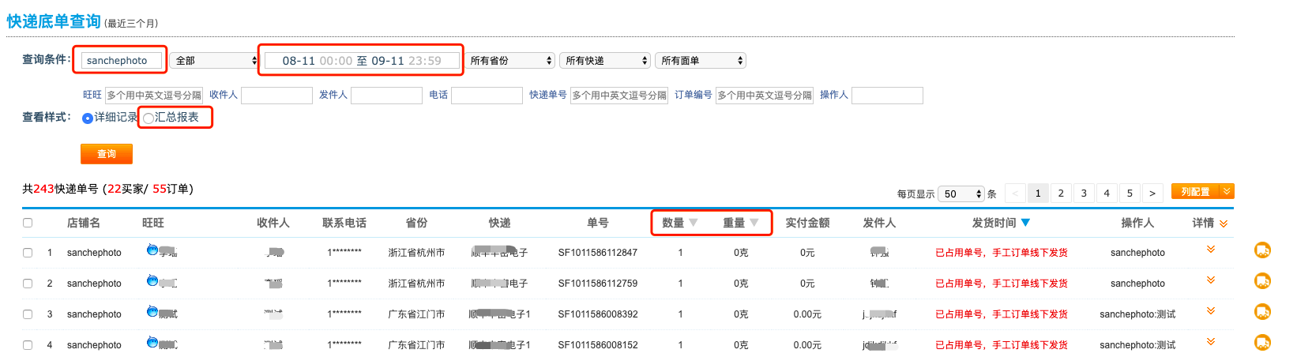
Task: Click the 列配置 column settings button
Action: pos(1195,192)
